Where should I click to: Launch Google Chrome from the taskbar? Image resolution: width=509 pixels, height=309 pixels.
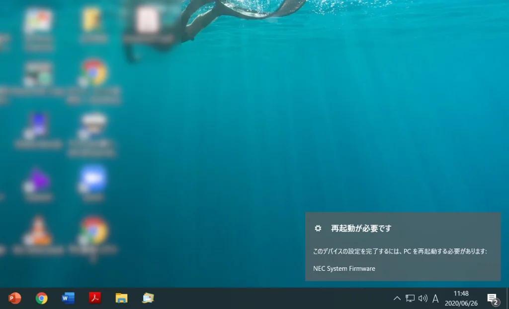(x=42, y=298)
